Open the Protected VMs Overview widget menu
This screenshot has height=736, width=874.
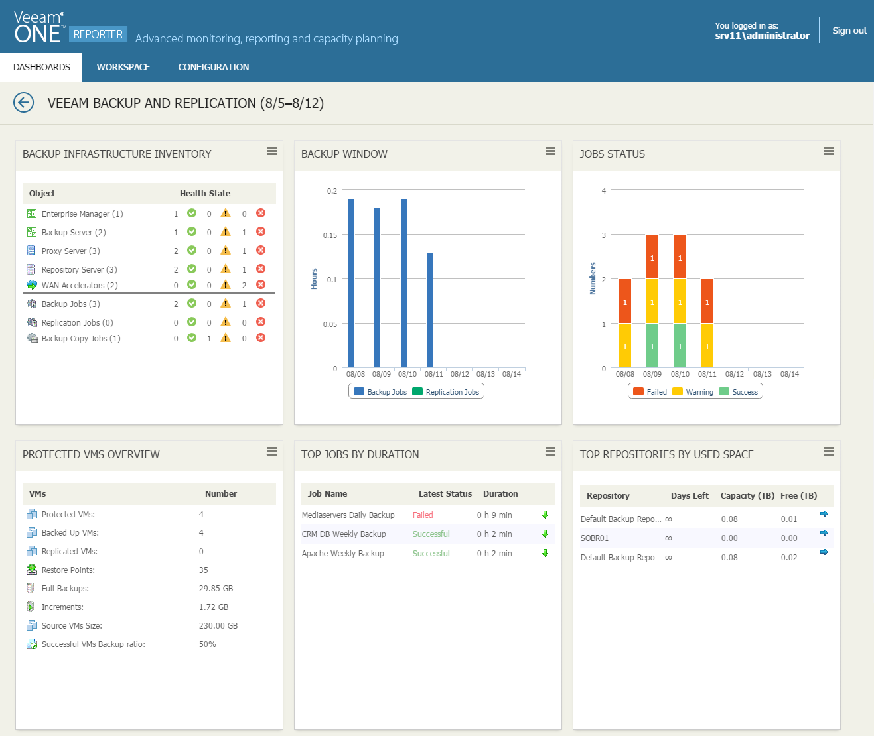271,452
